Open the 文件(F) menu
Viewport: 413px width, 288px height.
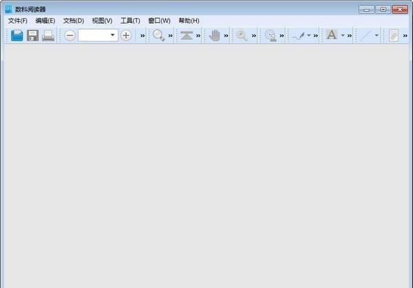coord(18,21)
